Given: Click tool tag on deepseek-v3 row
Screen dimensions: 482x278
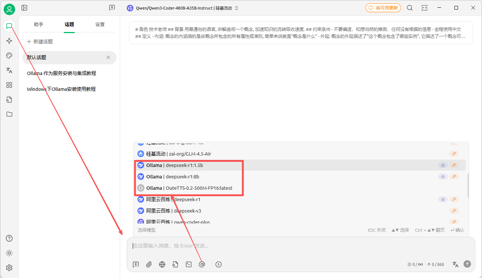Looking at the screenshot, I should point(454,211).
